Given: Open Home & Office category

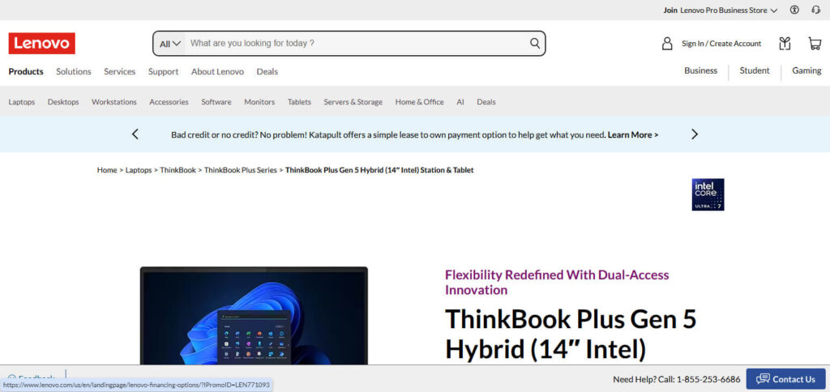Looking at the screenshot, I should tap(419, 102).
